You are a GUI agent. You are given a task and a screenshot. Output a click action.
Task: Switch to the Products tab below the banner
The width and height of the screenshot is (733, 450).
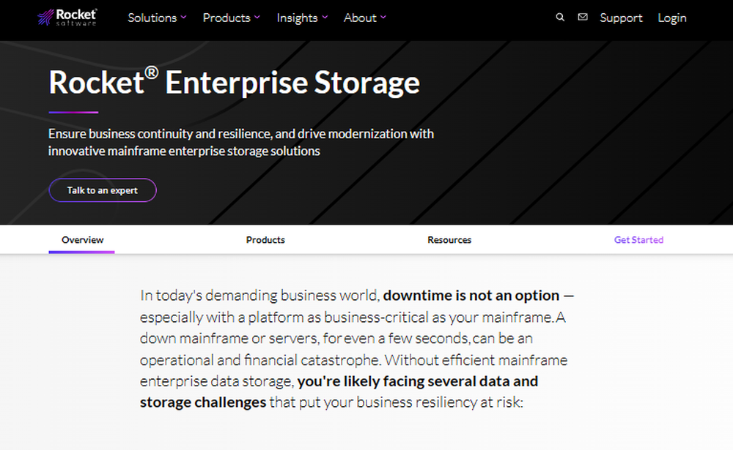(265, 239)
